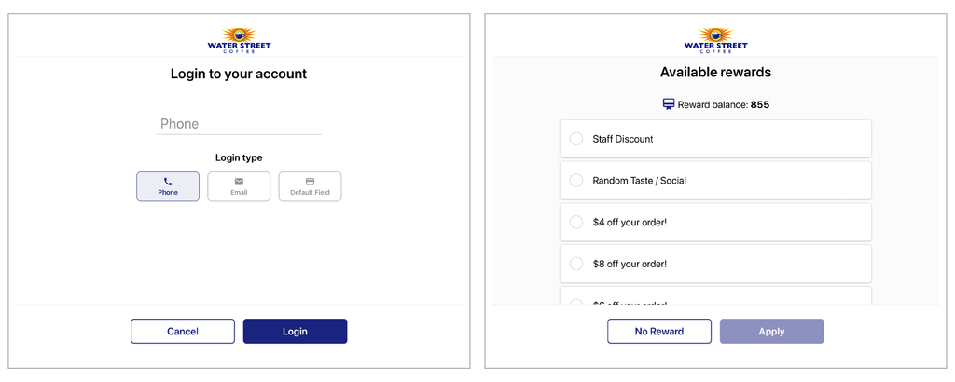Click the Apply button

[x=771, y=332]
